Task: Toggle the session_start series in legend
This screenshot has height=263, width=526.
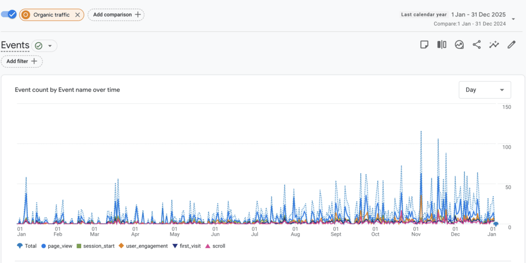Action: point(93,246)
